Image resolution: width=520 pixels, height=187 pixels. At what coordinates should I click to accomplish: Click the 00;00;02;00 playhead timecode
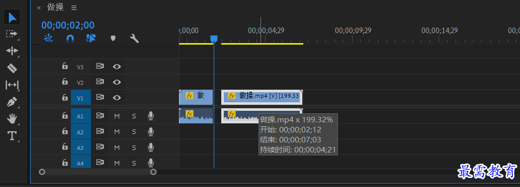pos(68,25)
